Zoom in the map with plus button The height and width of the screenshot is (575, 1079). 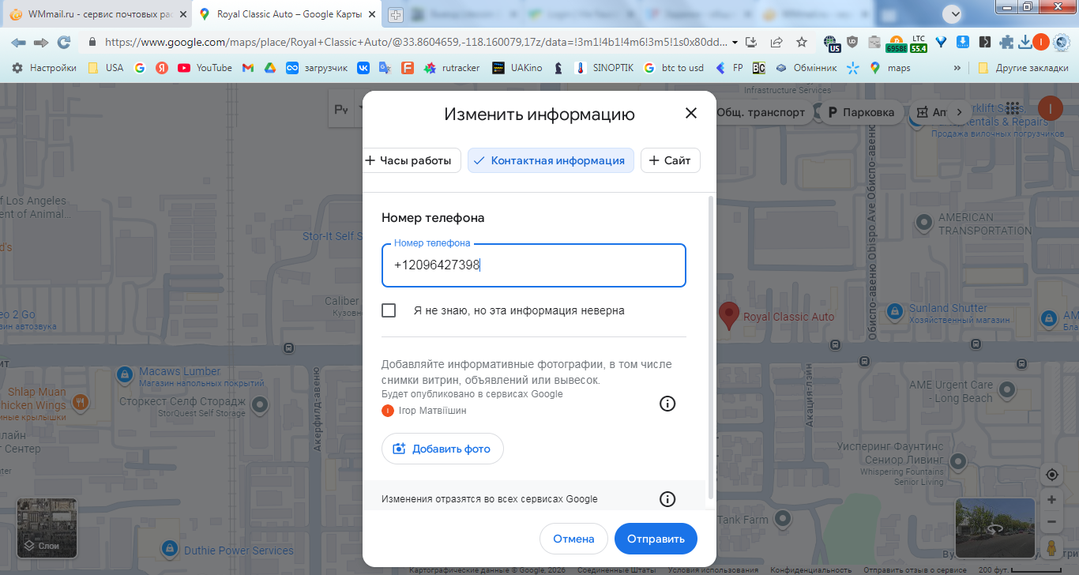1051,500
